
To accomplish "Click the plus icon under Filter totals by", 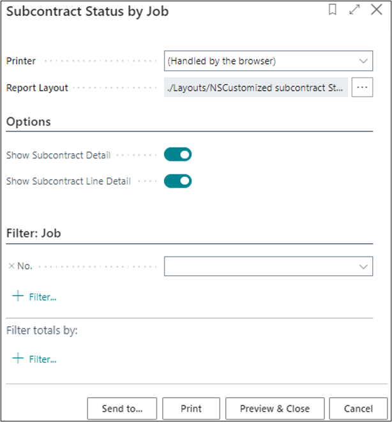I will 18,359.
